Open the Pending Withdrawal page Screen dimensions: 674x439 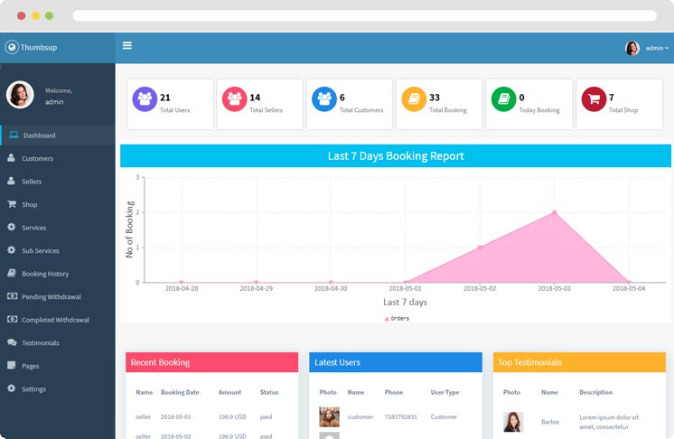51,297
